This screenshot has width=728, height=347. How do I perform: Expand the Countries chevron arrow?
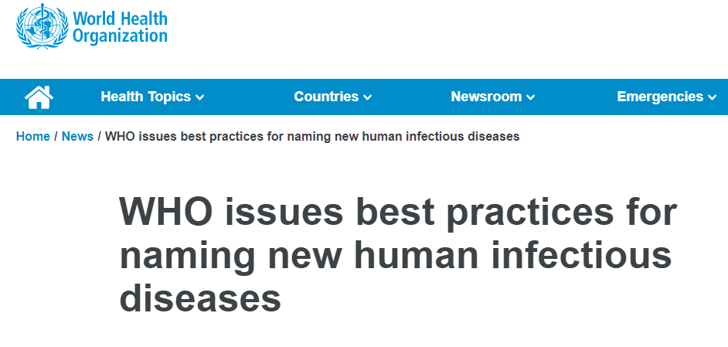pyautogui.click(x=367, y=97)
